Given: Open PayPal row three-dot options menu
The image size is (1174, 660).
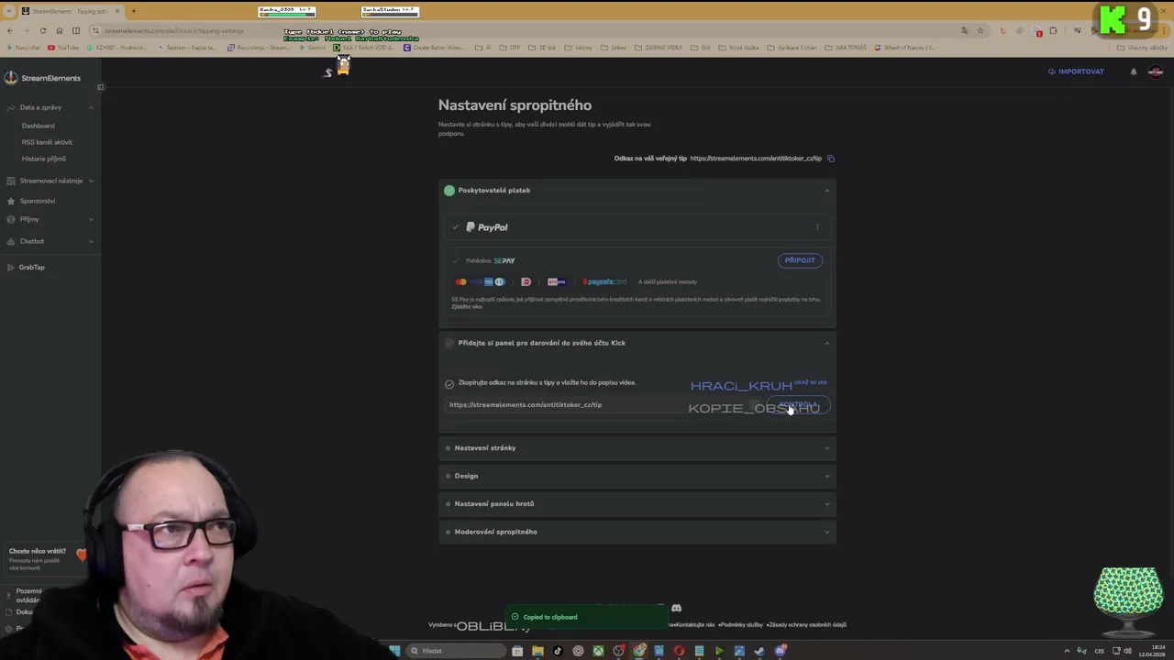Looking at the screenshot, I should tap(817, 227).
